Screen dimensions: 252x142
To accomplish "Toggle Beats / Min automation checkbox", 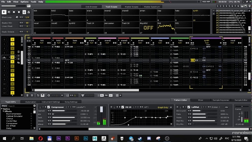I will tap(17, 23).
